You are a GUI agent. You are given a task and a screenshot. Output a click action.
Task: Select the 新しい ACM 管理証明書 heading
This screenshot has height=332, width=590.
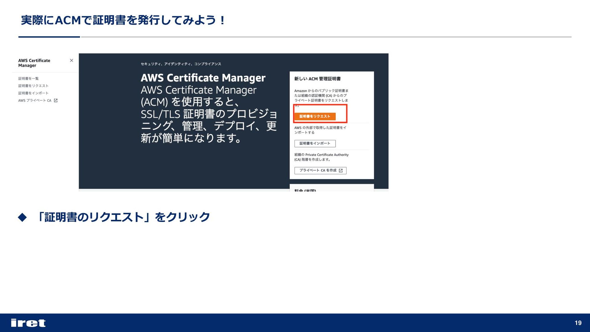317,79
